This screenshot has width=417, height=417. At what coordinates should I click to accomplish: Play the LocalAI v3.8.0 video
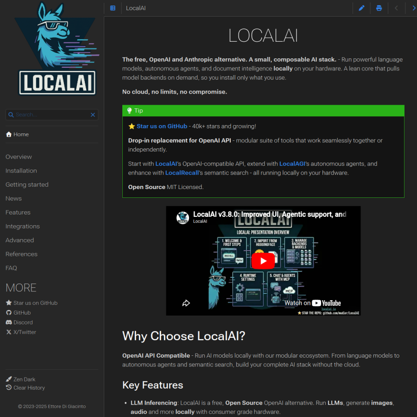click(263, 260)
